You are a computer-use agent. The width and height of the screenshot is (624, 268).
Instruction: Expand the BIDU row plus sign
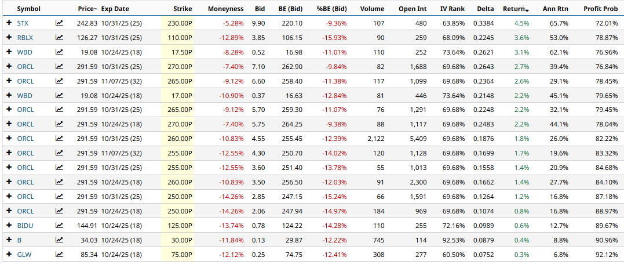pyautogui.click(x=9, y=225)
